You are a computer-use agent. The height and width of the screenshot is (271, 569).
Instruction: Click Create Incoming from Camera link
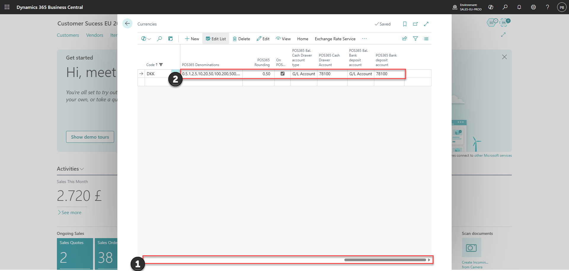(475, 264)
